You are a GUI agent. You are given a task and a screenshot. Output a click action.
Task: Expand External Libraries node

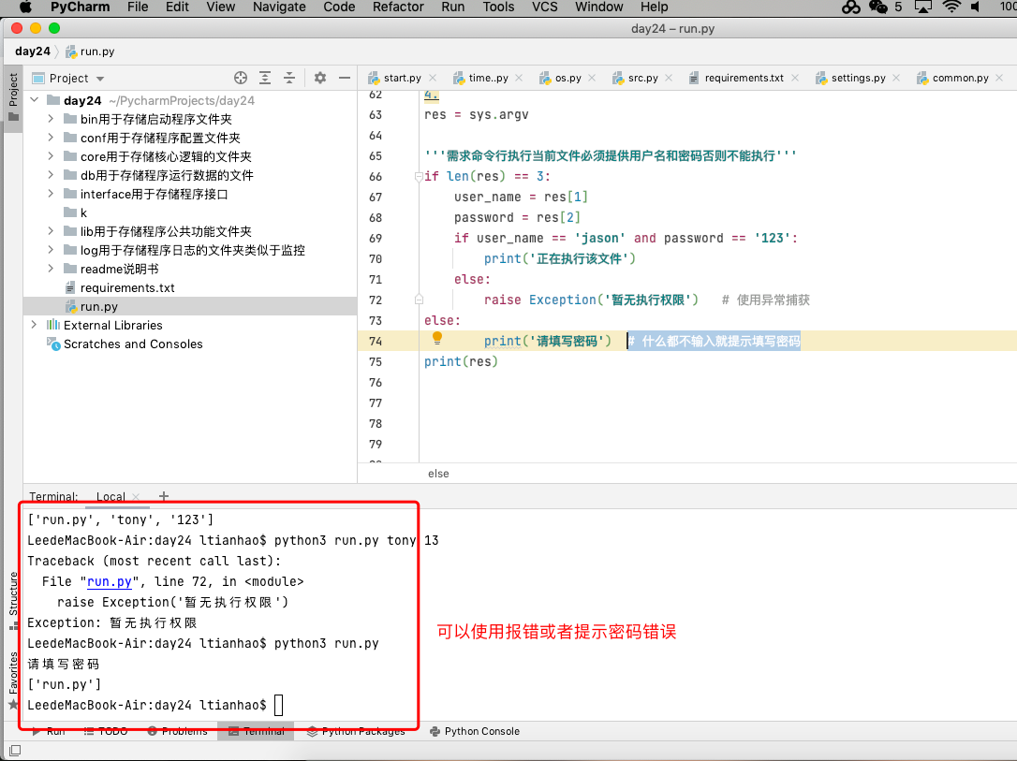coord(35,325)
